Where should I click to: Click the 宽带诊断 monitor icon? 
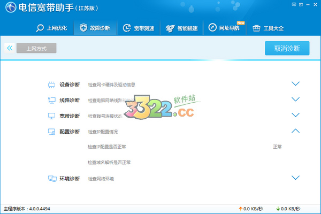[x=51, y=116]
